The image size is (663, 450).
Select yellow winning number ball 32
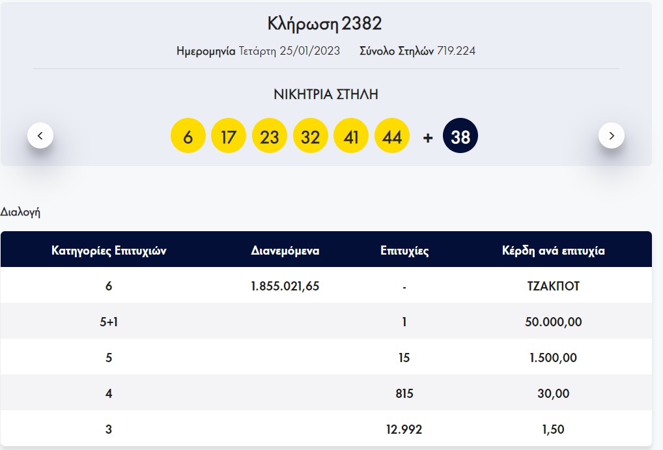(x=311, y=135)
